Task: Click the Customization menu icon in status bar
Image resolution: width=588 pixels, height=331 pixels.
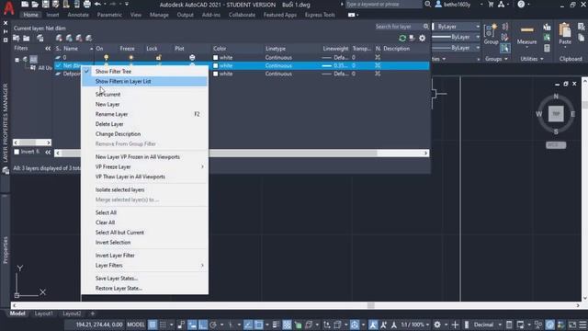Action: click(582, 325)
